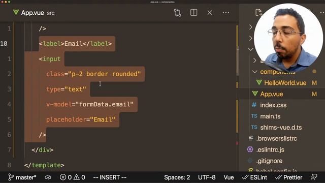Viewport: 325px width, 183px height.
Task: Click line number 10 in the gutter
Action: 4,44
